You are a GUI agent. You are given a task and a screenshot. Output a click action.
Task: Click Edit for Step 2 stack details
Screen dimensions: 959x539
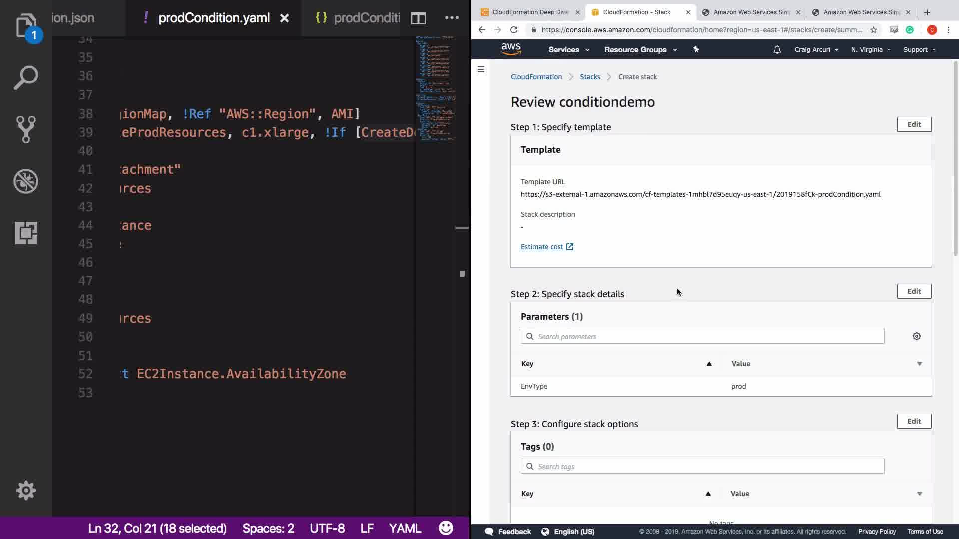coord(914,291)
